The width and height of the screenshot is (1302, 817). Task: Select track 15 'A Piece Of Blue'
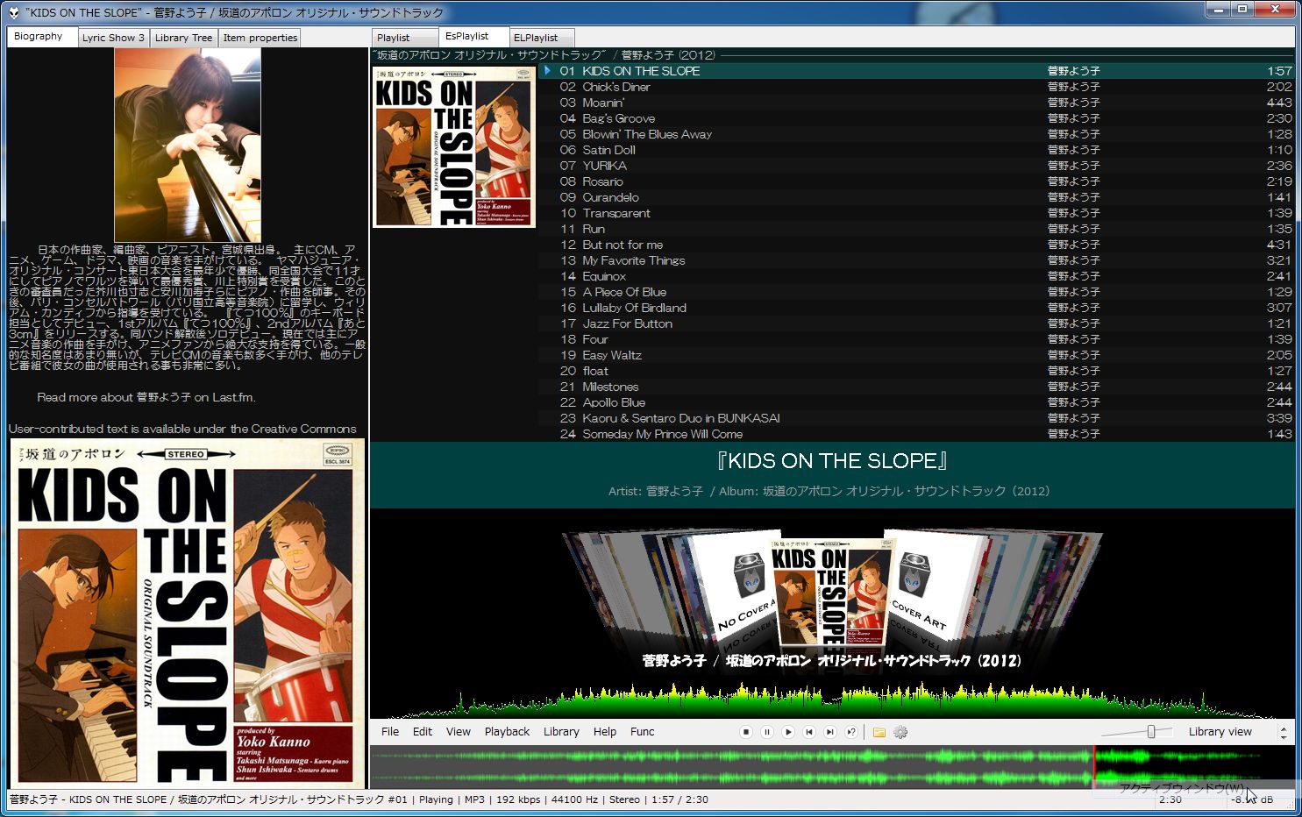(917, 292)
